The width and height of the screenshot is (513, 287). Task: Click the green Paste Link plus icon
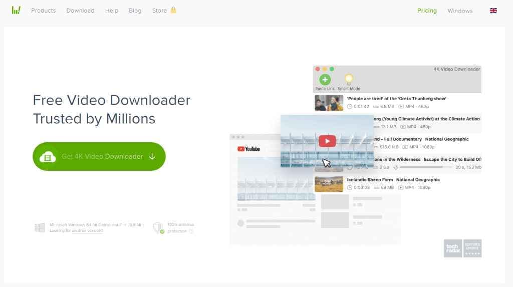(x=325, y=80)
